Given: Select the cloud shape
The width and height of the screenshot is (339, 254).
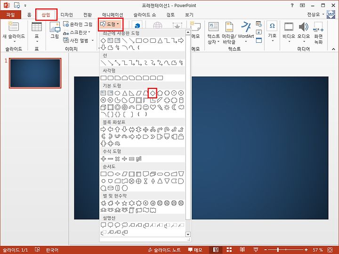Looking at the screenshot, I should tap(181, 107).
